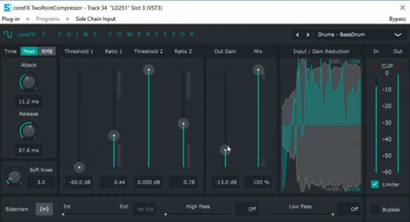
Task: Click the Input / Gain Reduction graph
Action: pyautogui.click(x=321, y=125)
